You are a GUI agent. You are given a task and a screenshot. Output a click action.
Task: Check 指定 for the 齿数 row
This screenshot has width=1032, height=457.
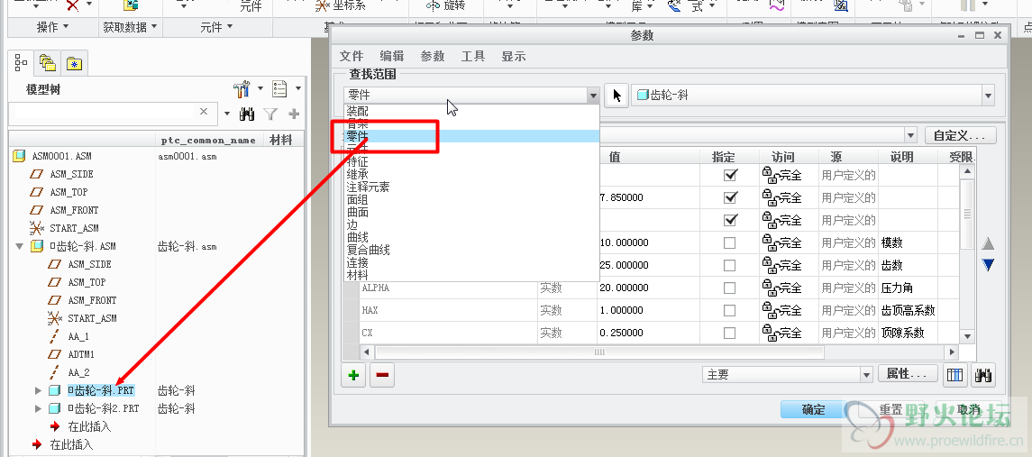730,265
